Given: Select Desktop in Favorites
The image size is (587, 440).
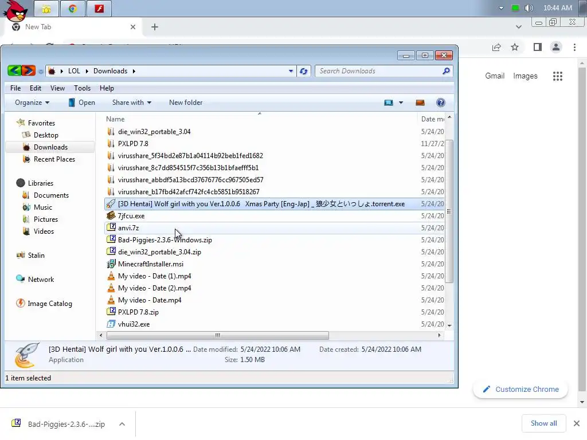Looking at the screenshot, I should pyautogui.click(x=46, y=135).
